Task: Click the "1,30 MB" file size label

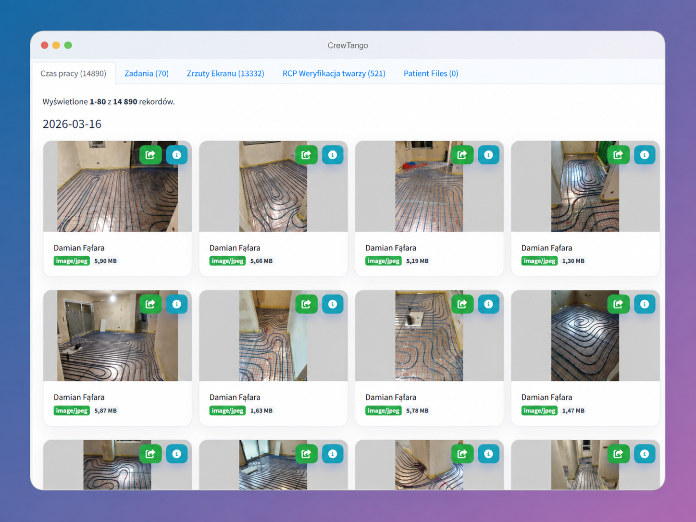Action: (573, 261)
